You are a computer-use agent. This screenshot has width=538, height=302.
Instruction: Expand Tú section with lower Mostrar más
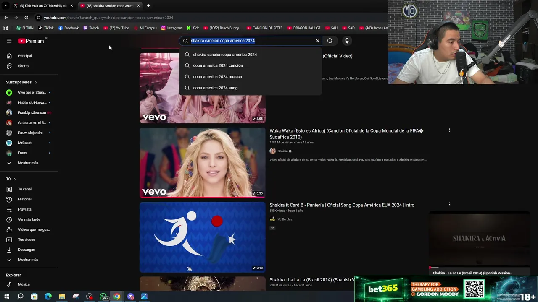pos(29,260)
